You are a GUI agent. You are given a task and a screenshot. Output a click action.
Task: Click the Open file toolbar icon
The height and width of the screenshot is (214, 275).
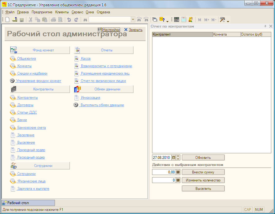point(15,20)
